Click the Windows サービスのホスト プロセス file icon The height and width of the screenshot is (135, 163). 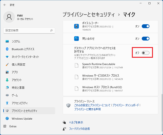click(x=77, y=77)
